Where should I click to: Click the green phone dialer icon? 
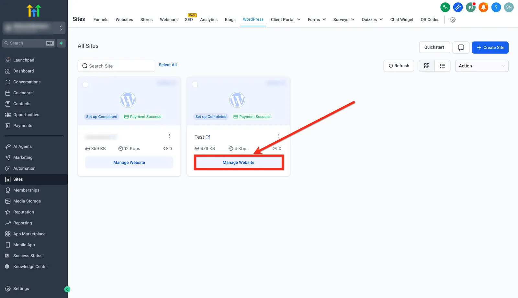(445, 7)
